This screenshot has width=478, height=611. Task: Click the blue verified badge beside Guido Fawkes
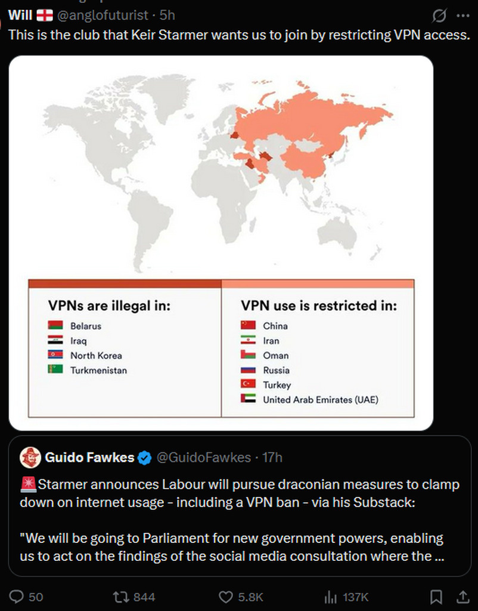[144, 458]
